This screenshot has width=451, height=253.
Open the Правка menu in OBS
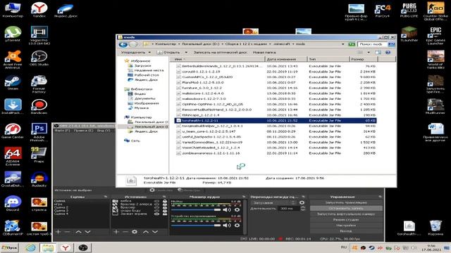[x=83, y=131]
